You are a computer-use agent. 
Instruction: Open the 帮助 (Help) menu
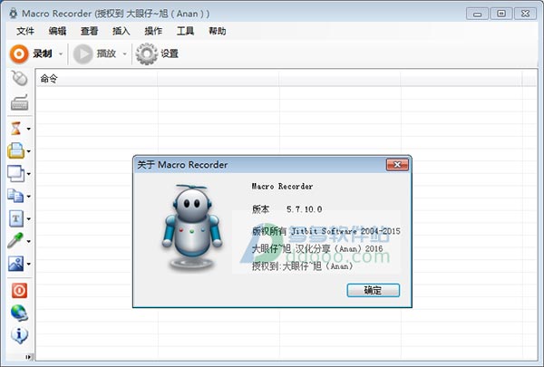tap(218, 31)
